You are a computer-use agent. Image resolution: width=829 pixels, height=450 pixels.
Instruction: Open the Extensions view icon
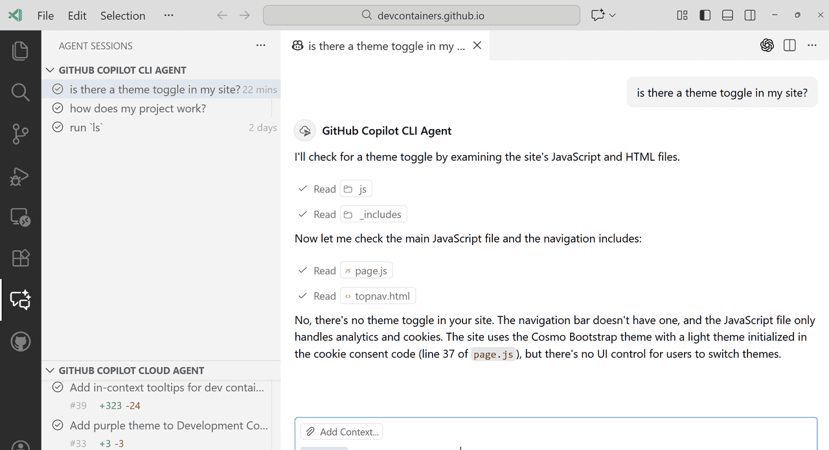click(20, 258)
